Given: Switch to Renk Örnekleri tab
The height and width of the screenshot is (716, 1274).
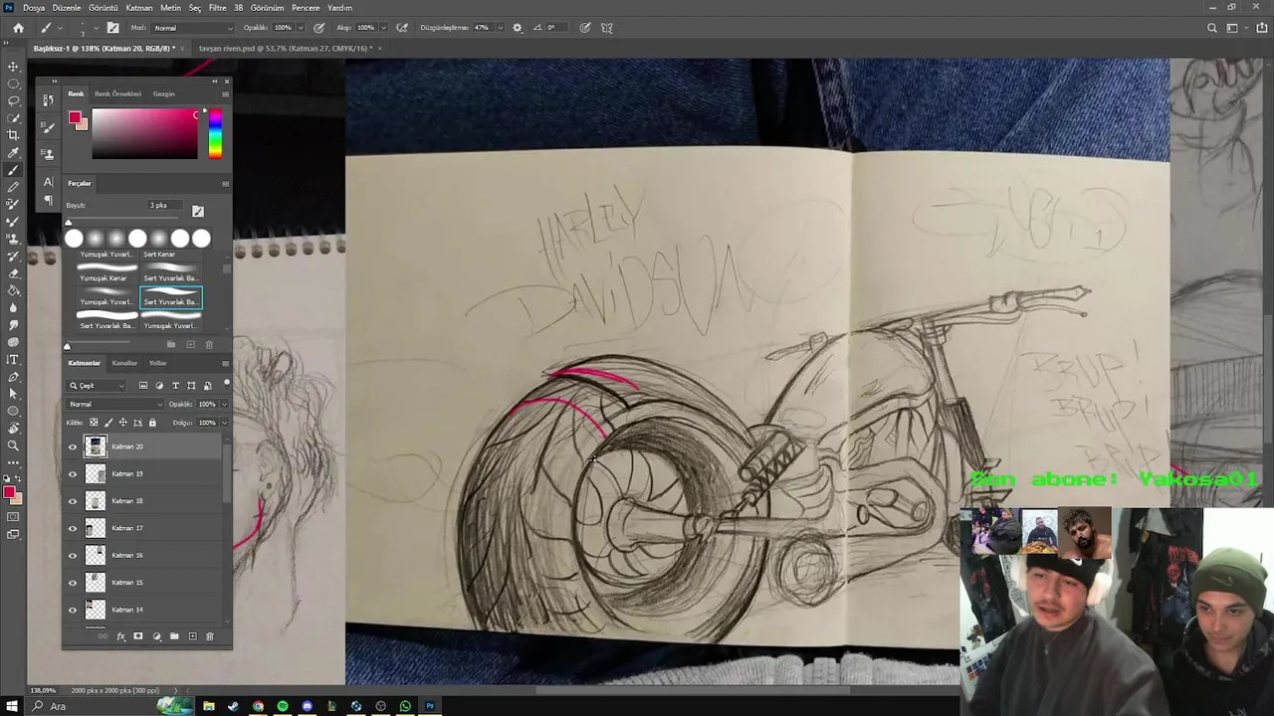Looking at the screenshot, I should point(118,93).
